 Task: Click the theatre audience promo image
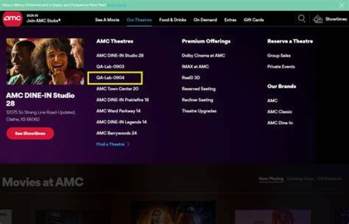[45, 61]
